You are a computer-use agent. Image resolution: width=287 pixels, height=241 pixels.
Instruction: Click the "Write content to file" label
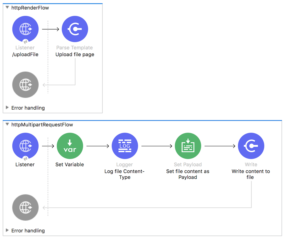point(251,174)
